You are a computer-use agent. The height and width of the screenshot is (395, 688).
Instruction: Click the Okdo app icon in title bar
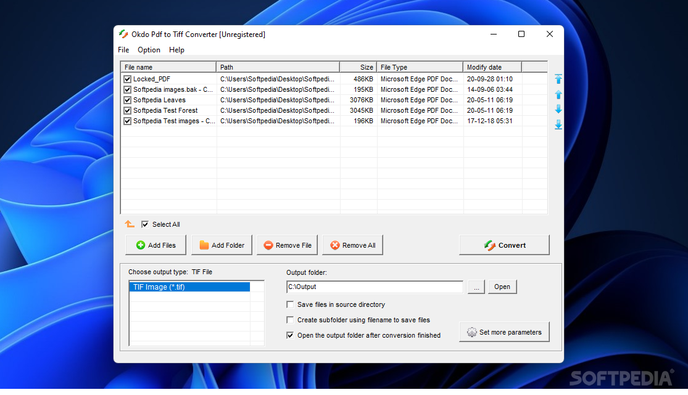click(123, 34)
